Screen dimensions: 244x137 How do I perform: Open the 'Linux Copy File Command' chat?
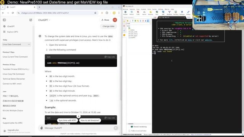pyautogui.click(x=14, y=74)
